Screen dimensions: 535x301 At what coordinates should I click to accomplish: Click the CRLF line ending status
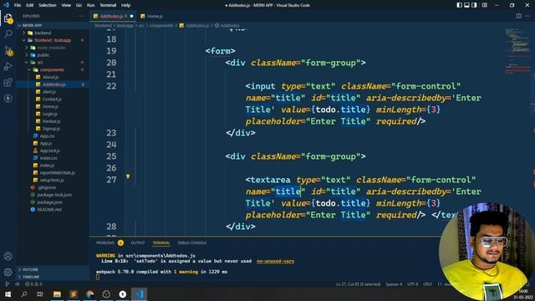427,284
